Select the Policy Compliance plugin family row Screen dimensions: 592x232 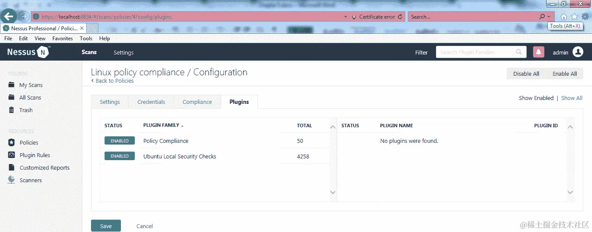[x=215, y=141]
